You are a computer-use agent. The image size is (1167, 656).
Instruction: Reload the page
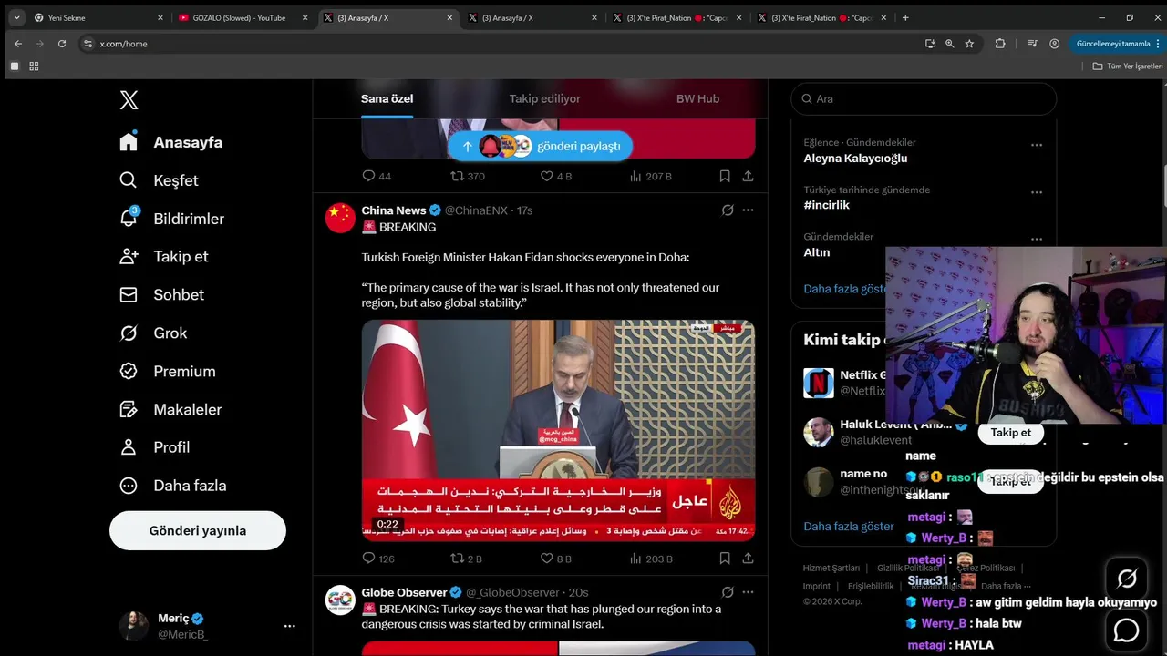pyautogui.click(x=61, y=44)
